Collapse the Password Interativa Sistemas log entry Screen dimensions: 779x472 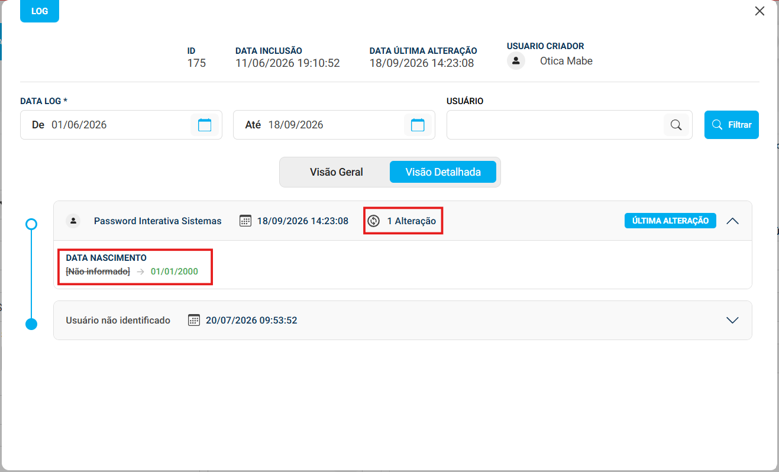732,221
